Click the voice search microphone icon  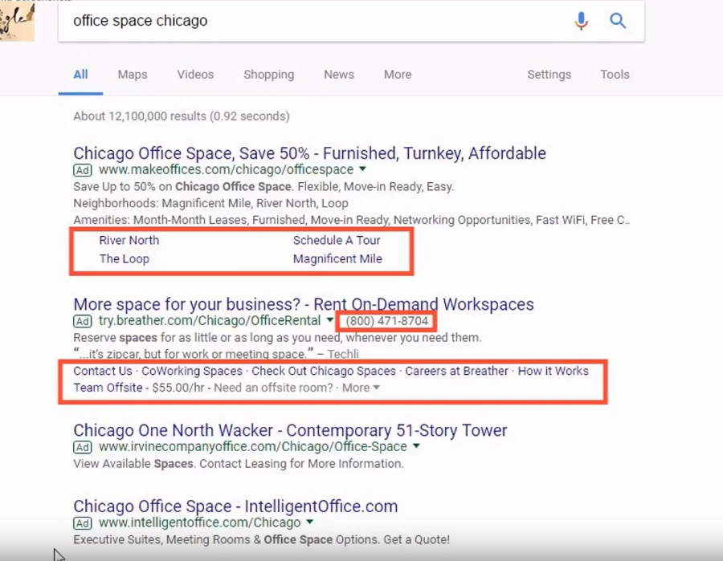click(581, 21)
